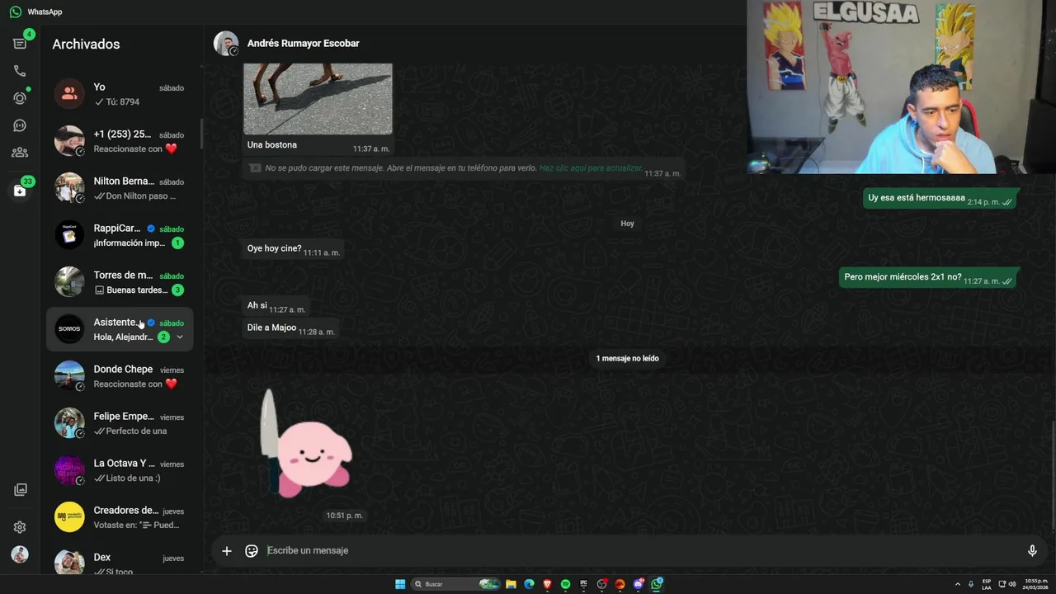
Task: Click the chat list scrollbar
Action: pos(200,134)
